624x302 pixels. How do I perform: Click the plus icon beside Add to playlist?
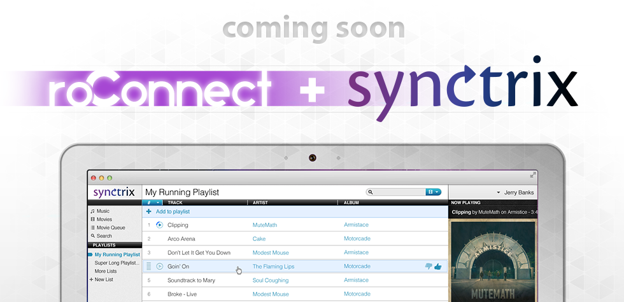click(x=149, y=211)
